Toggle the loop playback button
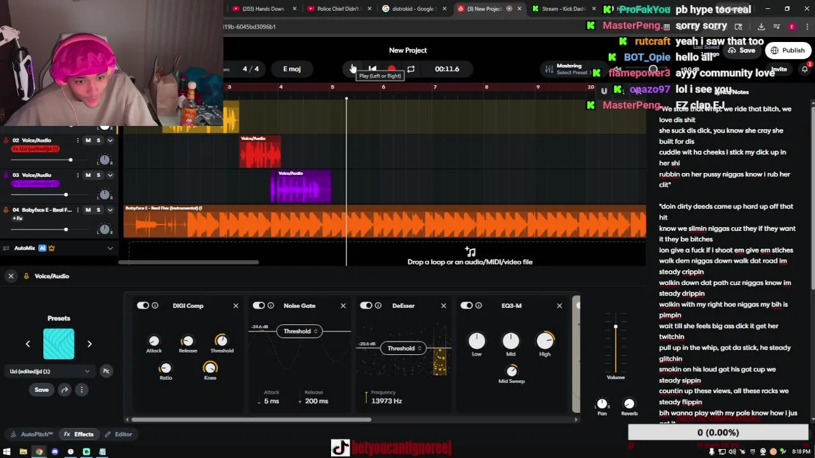This screenshot has height=458, width=815. click(x=411, y=69)
